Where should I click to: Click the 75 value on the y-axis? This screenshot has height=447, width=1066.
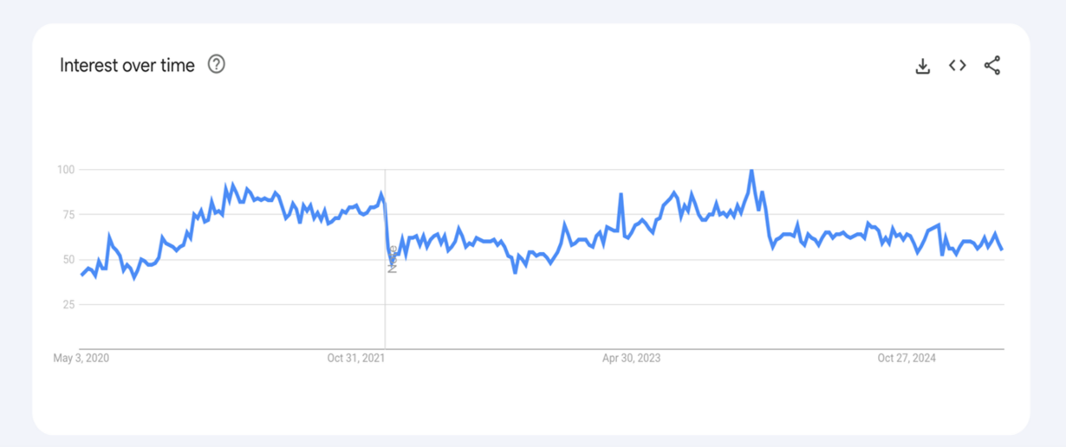pyautogui.click(x=68, y=215)
